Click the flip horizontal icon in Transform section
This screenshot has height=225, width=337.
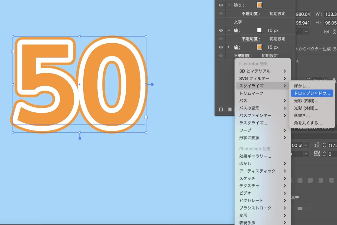tap(326, 32)
